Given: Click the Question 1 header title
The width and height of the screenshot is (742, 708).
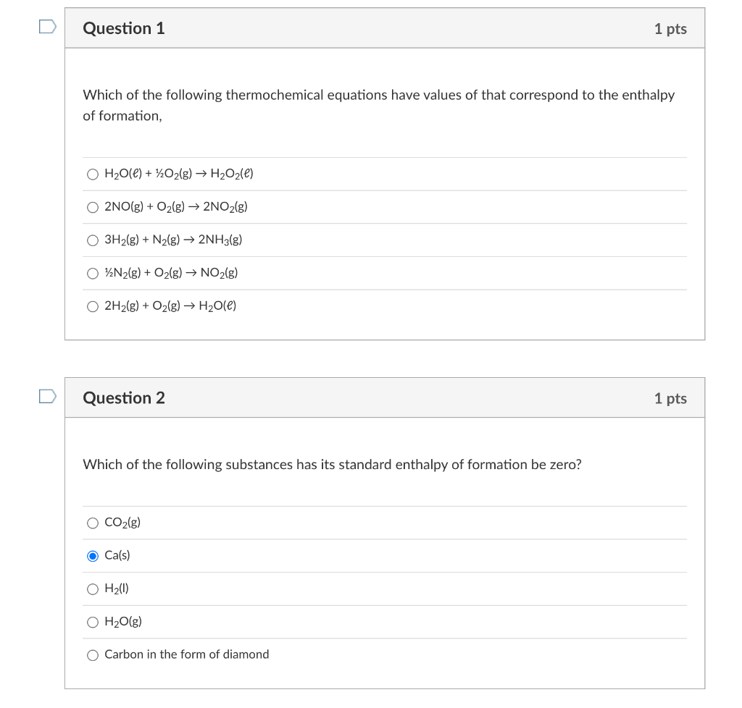Looking at the screenshot, I should (124, 28).
